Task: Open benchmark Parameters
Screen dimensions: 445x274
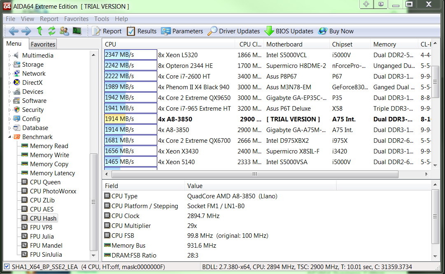Action: click(182, 31)
